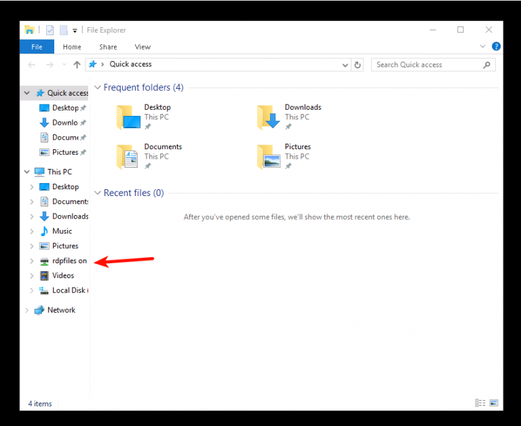Select the Downloads folder in Frequent folders
521x426 pixels.
pos(290,117)
